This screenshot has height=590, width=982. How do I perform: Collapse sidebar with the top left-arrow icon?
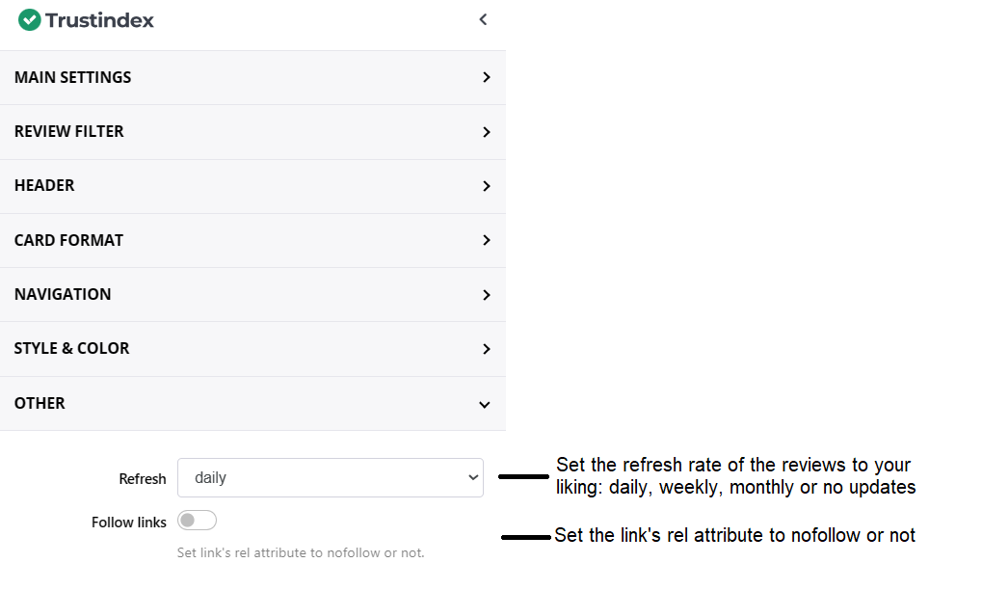484,19
